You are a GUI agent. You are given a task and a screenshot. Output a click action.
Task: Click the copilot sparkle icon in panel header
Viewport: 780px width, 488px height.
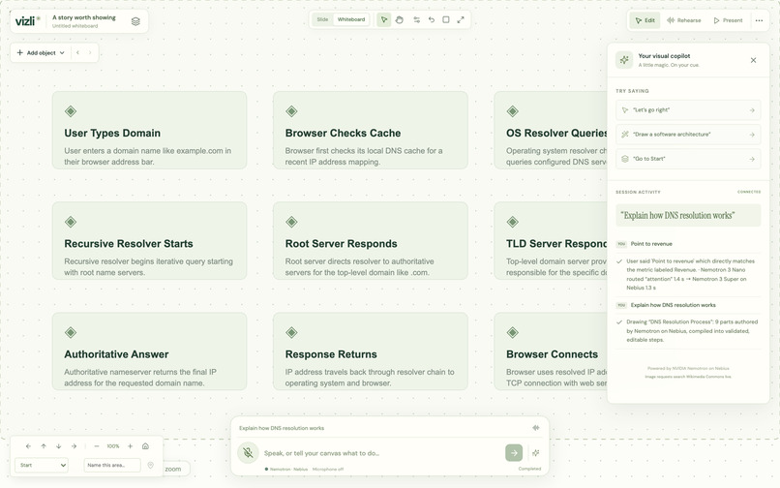tap(624, 60)
